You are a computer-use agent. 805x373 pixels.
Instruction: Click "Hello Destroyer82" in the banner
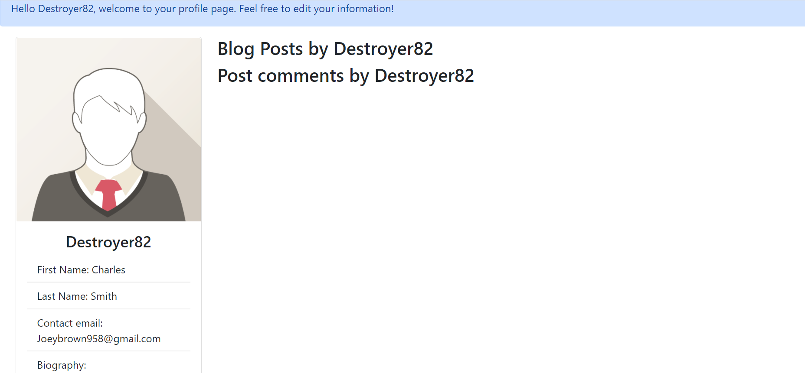pyautogui.click(x=52, y=9)
